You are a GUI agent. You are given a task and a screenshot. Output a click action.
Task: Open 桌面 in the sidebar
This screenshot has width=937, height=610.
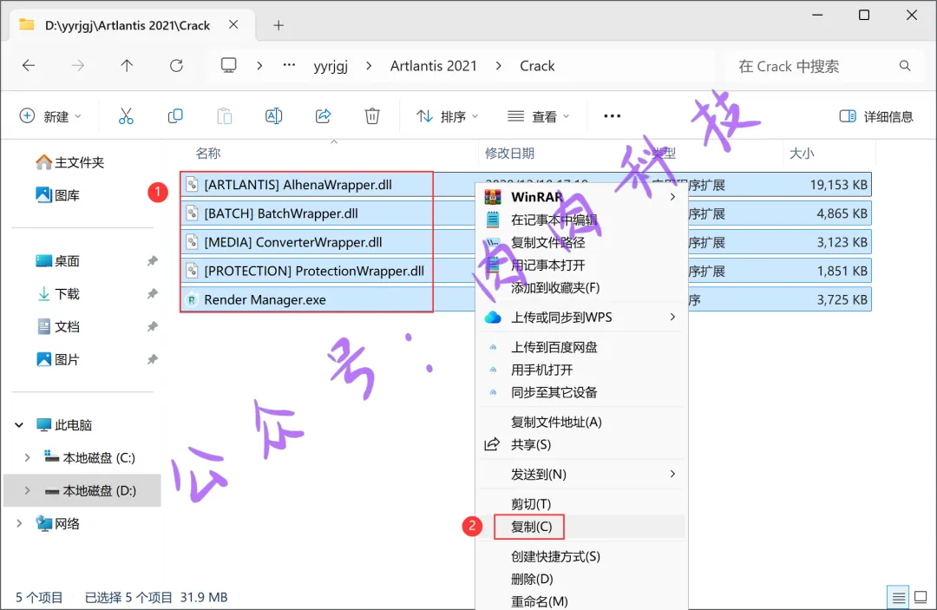pyautogui.click(x=58, y=261)
